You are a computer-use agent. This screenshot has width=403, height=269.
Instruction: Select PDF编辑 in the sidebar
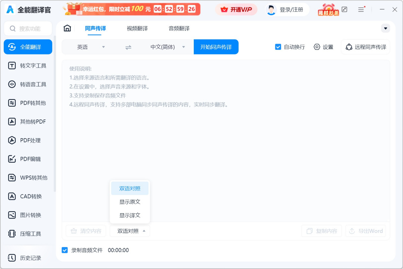(x=28, y=159)
